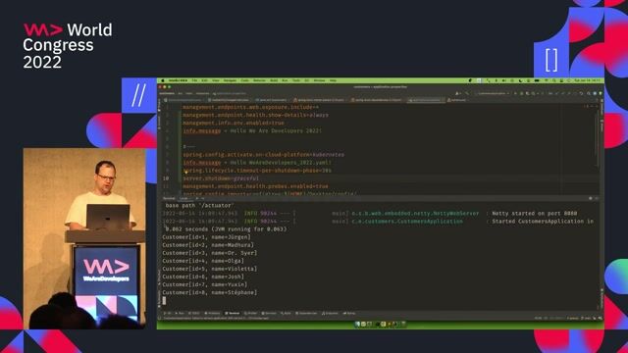Open the Navigate menu
The height and width of the screenshot is (353, 628).
point(230,80)
